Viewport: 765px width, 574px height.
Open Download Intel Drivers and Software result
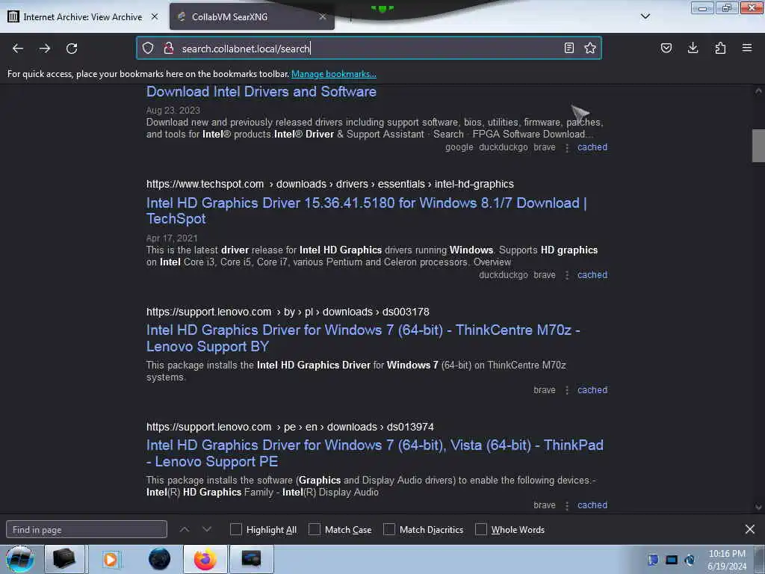261,91
